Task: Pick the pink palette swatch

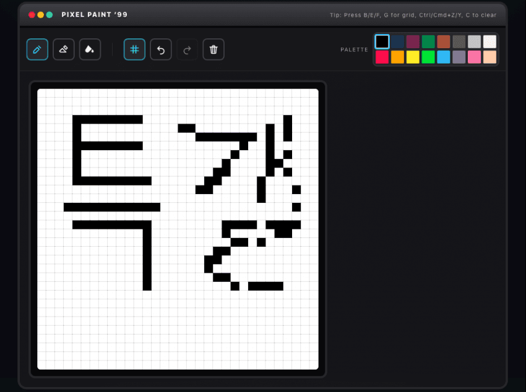Action: coord(475,57)
